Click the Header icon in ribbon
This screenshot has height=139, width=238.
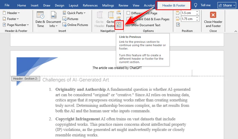(x=4, y=13)
